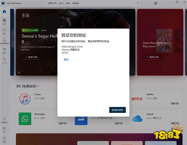
Task: Confirm with the 使用此地址 button
Action: click(117, 110)
